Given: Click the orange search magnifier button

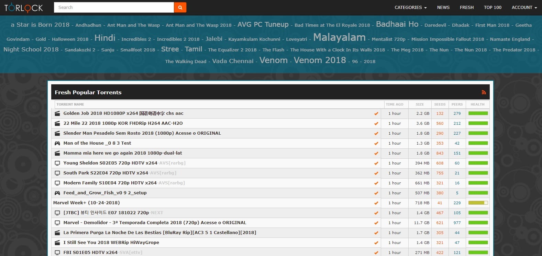Looking at the screenshot, I should pyautogui.click(x=180, y=7).
